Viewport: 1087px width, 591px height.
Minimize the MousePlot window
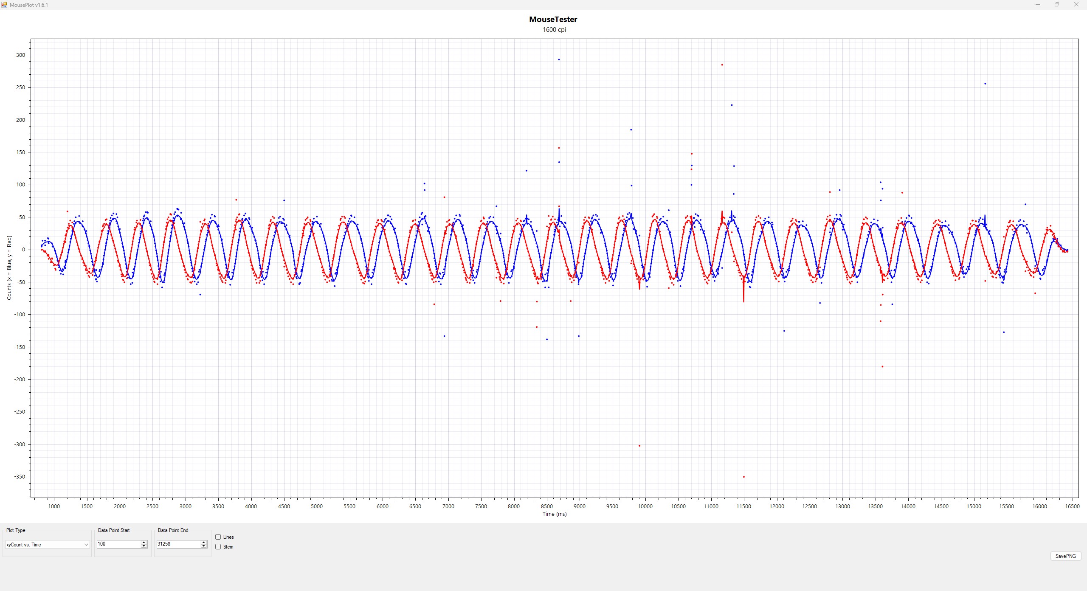1037,5
